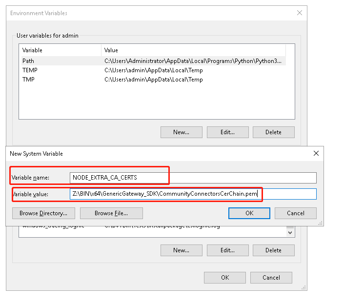The image size is (344, 305).
Task: Click Edit... under user variables for admin
Action: pyautogui.click(x=227, y=132)
